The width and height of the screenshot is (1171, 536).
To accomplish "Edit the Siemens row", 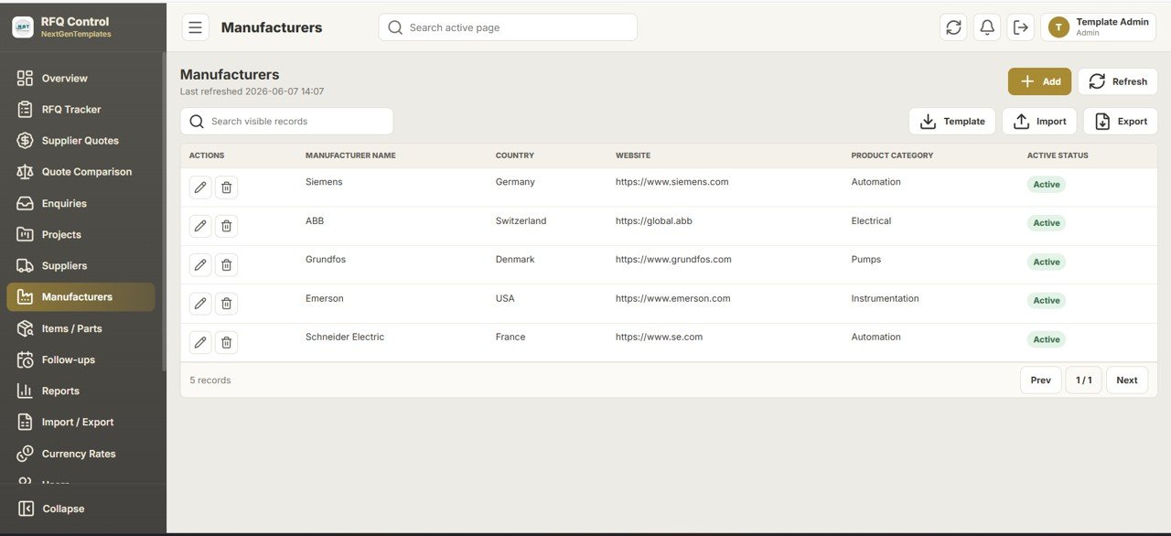I will [x=200, y=188].
